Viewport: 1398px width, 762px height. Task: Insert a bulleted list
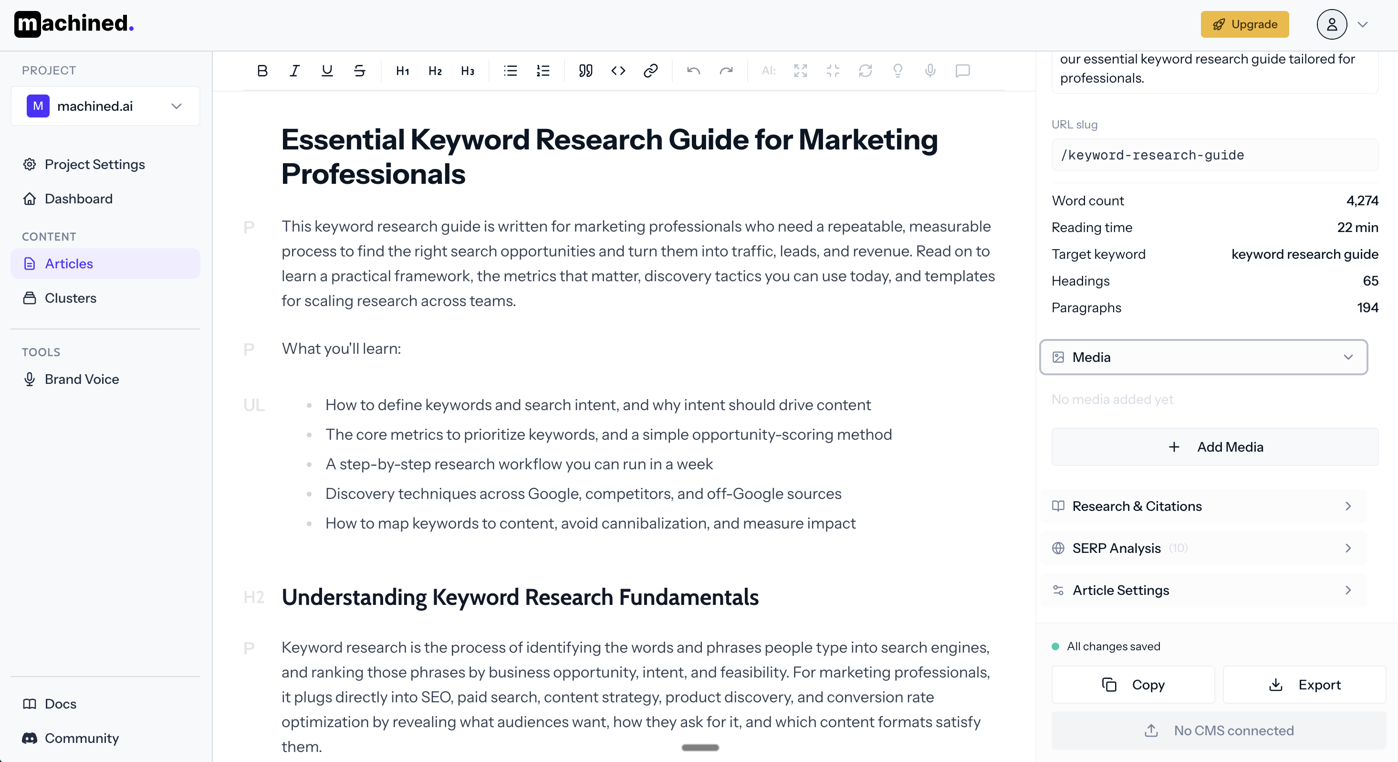tap(510, 71)
